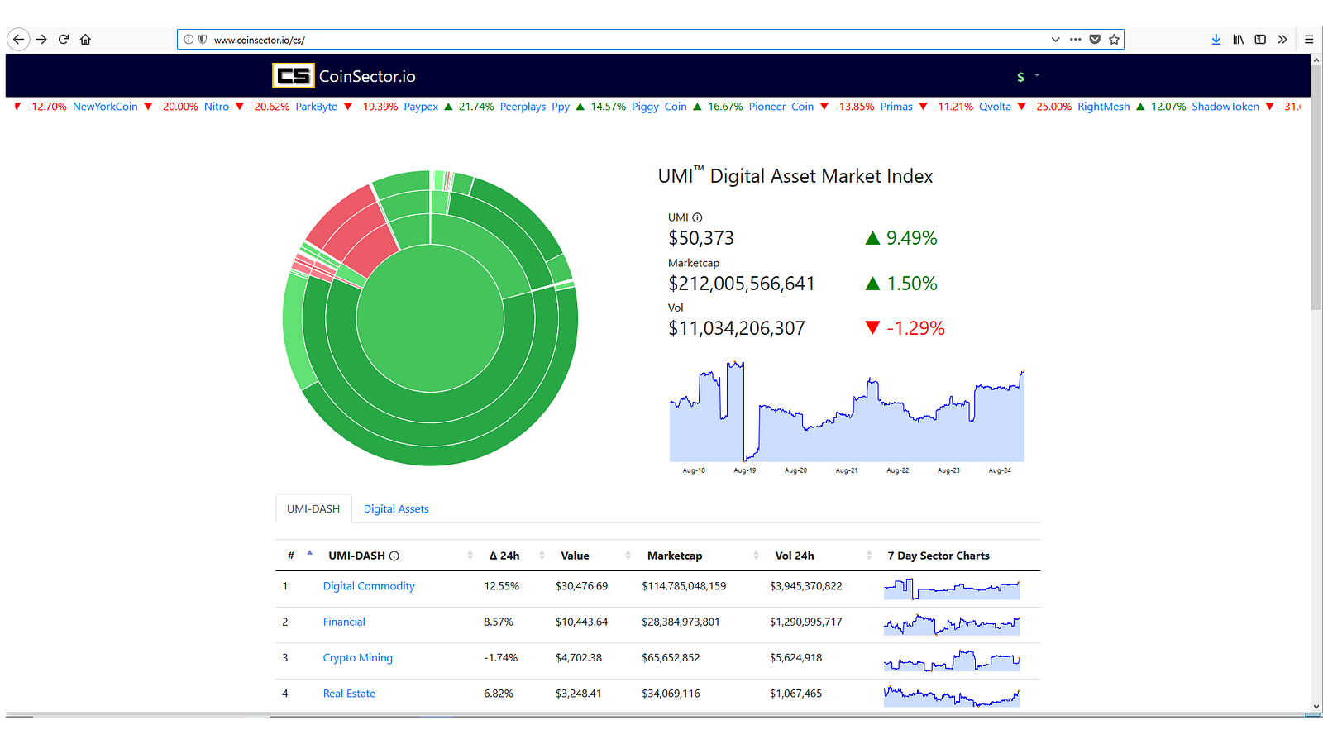
Task: Open page actions three-dot menu
Action: click(x=1075, y=40)
